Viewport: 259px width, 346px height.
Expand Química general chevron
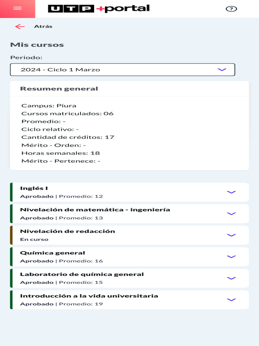pos(231,257)
